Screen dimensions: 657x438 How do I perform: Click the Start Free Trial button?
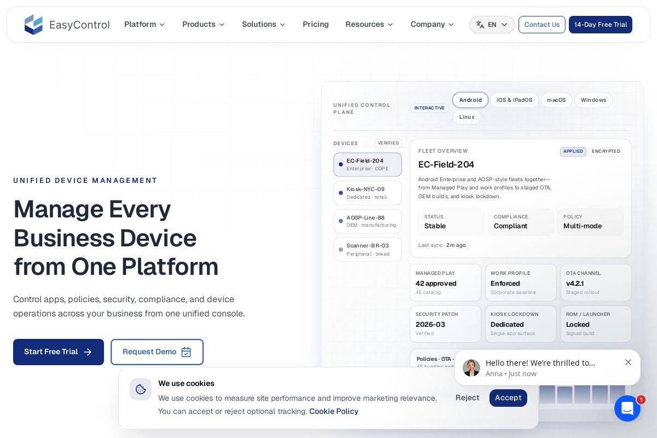coord(59,352)
